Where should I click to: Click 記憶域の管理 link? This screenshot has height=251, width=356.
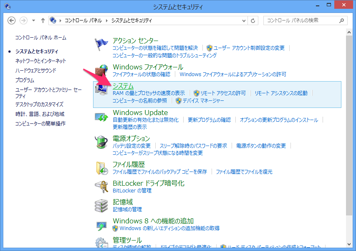pyautogui.click(x=127, y=209)
